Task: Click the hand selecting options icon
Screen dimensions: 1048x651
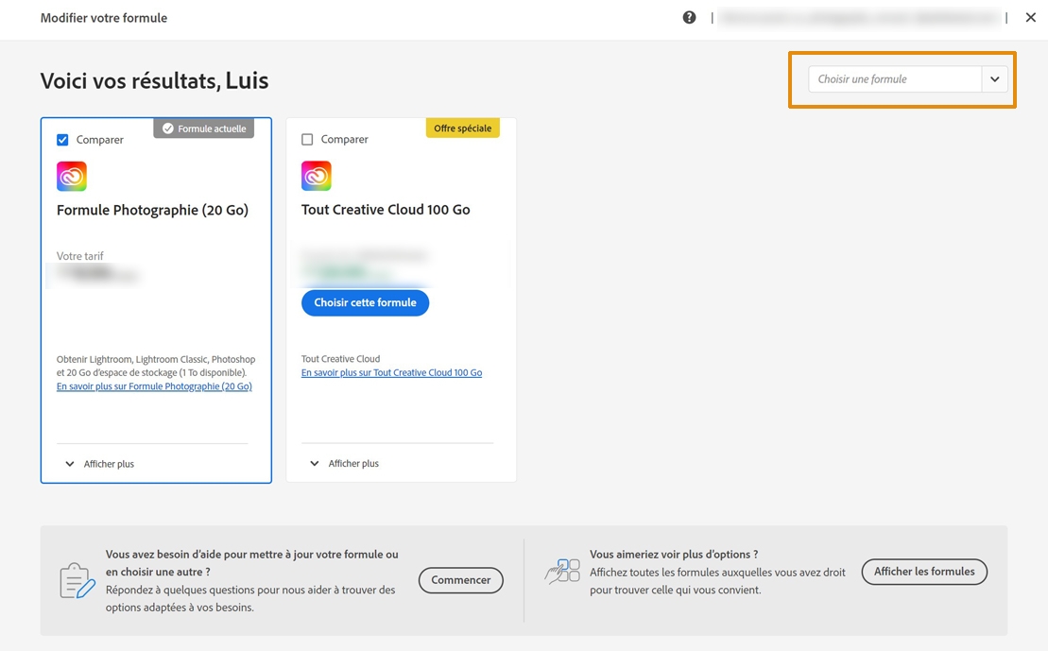Action: pos(562,572)
